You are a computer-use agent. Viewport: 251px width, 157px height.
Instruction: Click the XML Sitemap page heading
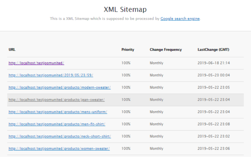point(125,10)
